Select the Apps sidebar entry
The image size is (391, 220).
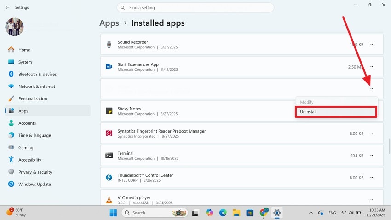coord(47,111)
